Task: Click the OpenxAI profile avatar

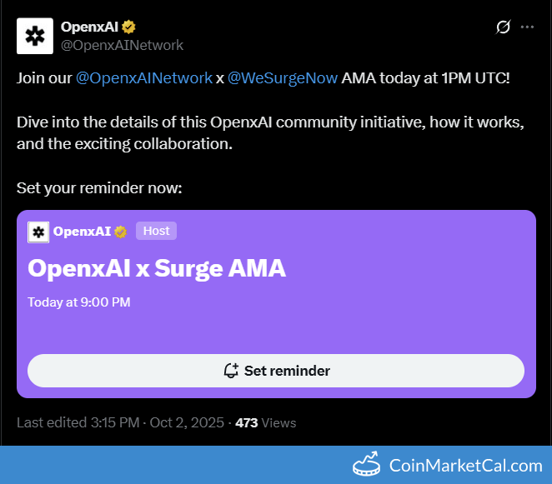Action: (35, 36)
